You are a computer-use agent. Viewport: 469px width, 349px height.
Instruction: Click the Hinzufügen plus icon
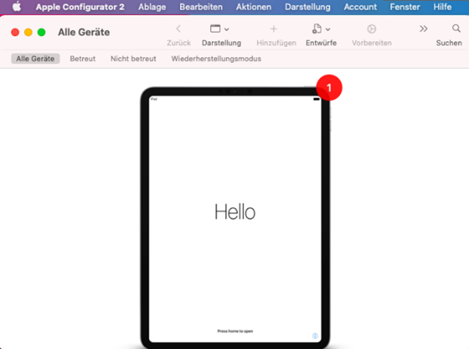274,29
